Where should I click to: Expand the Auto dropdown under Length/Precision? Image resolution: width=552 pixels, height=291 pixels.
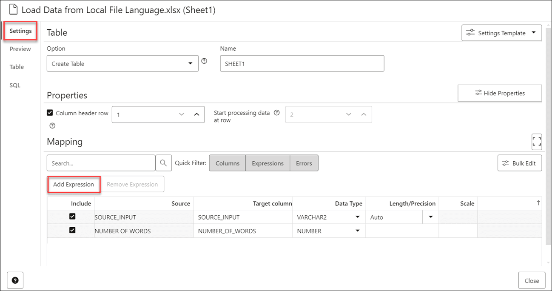click(431, 217)
